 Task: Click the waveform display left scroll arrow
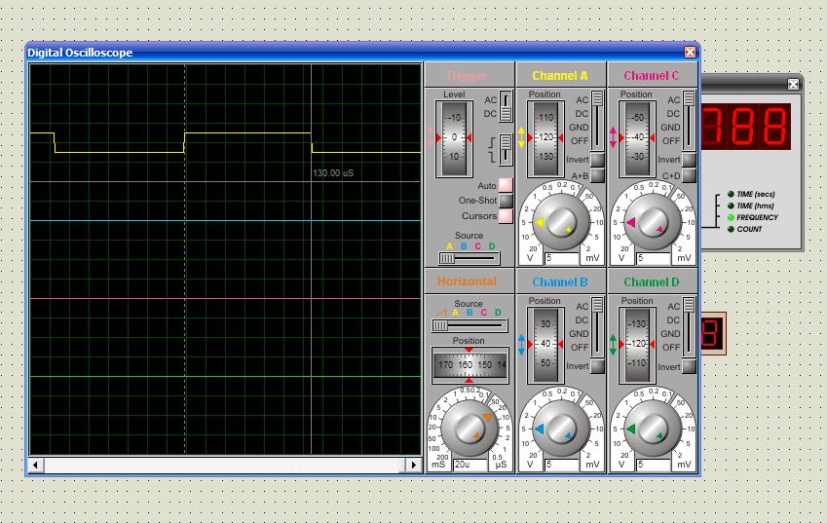pos(37,466)
